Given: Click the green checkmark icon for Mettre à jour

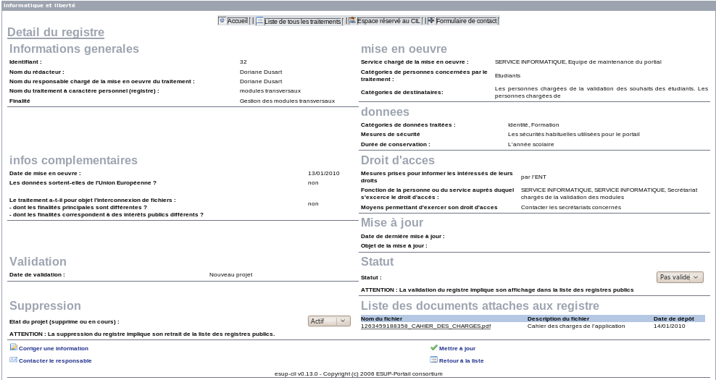Looking at the screenshot, I should 434,347.
